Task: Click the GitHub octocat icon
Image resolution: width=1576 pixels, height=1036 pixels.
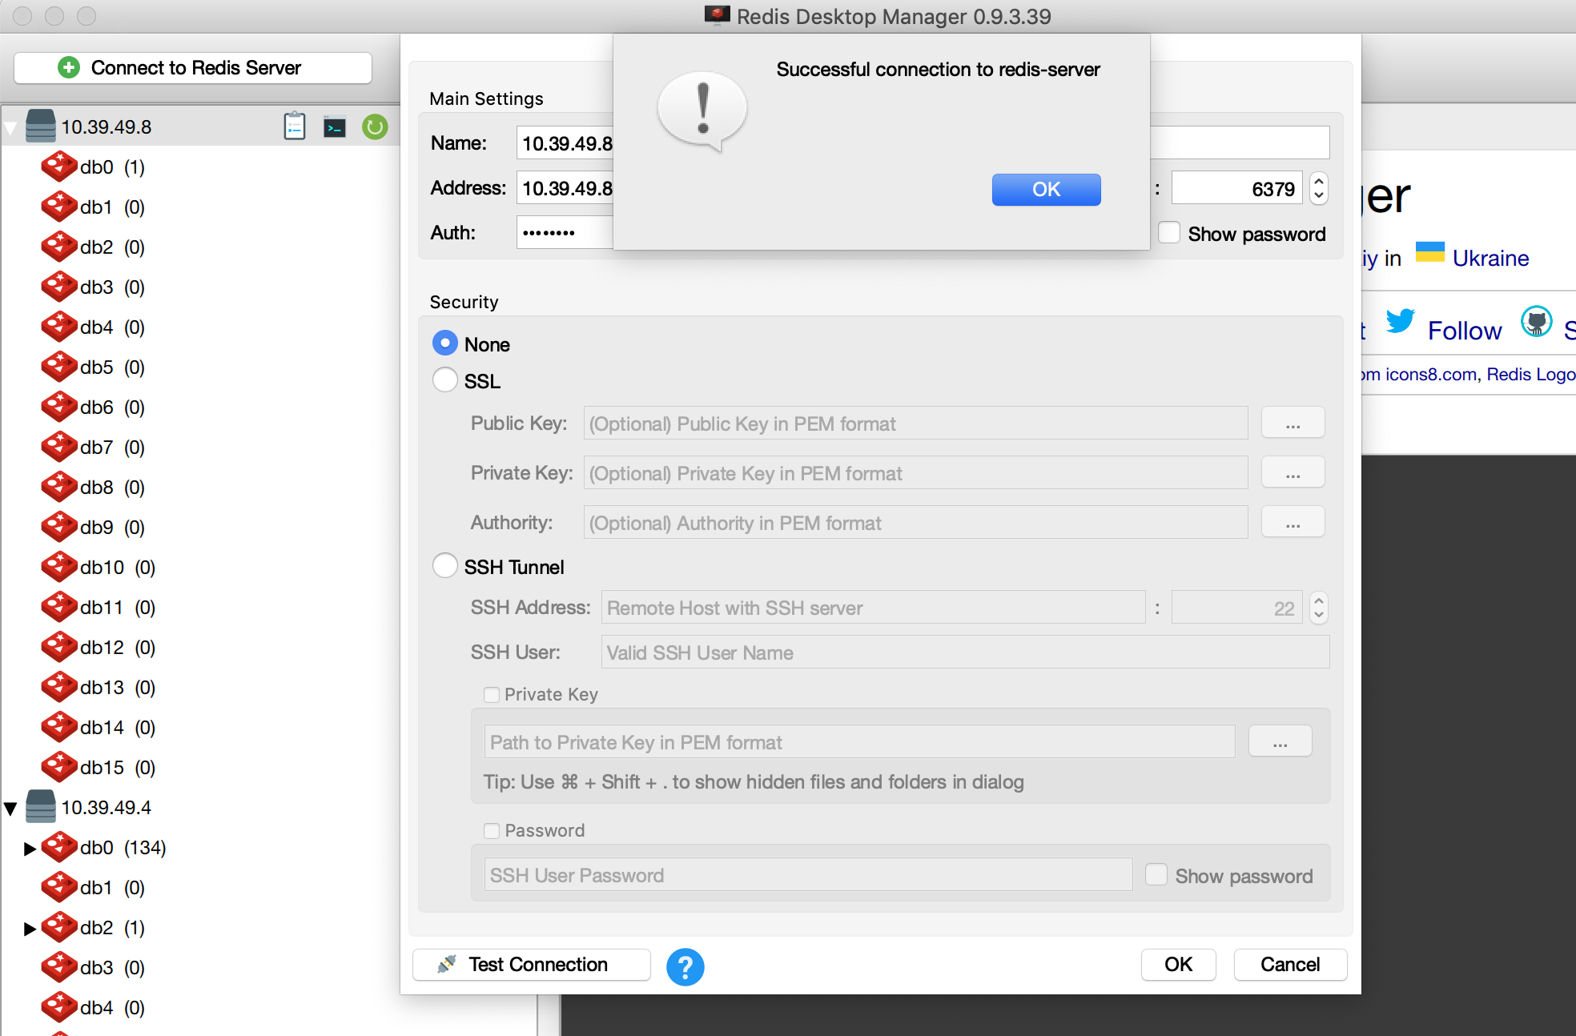Action: coord(1536,321)
